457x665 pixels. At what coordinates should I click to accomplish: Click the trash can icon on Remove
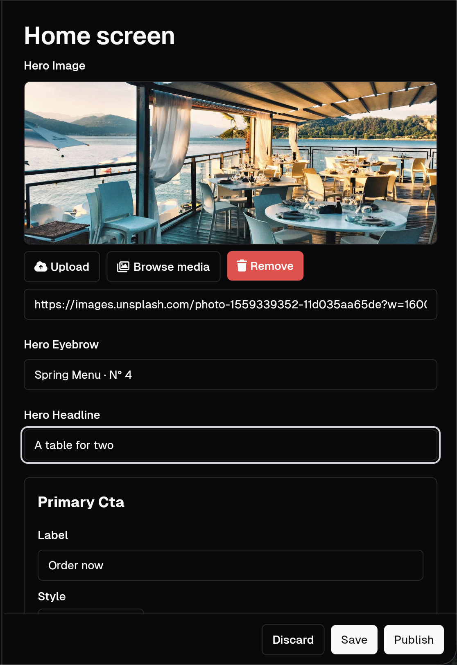[x=242, y=266]
